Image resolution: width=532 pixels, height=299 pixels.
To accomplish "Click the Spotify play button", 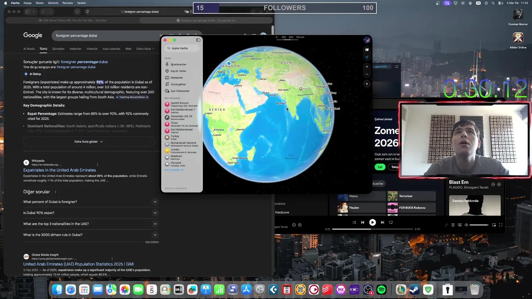I will (x=372, y=222).
